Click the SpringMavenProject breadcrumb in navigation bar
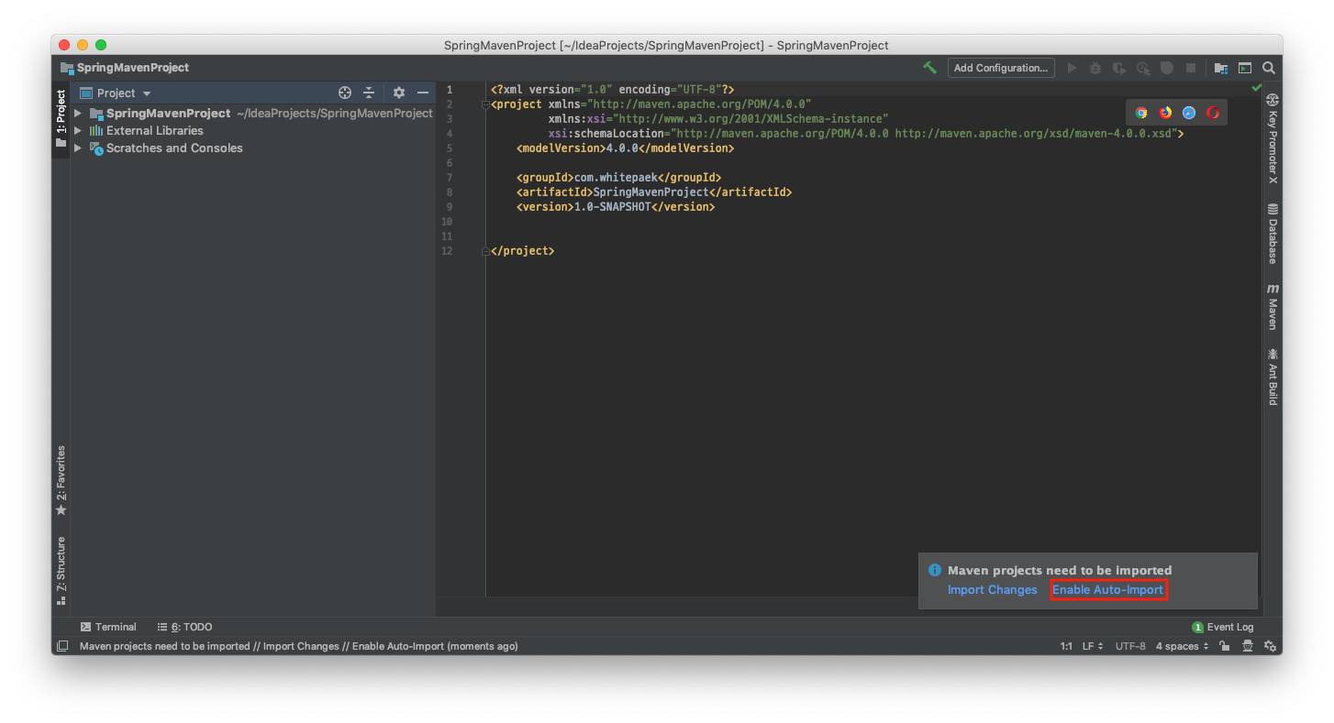This screenshot has height=723, width=1334. 125,68
